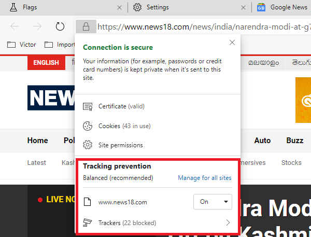311x237 pixels.
Task: Switch to the Flags tab
Action: coord(63,8)
